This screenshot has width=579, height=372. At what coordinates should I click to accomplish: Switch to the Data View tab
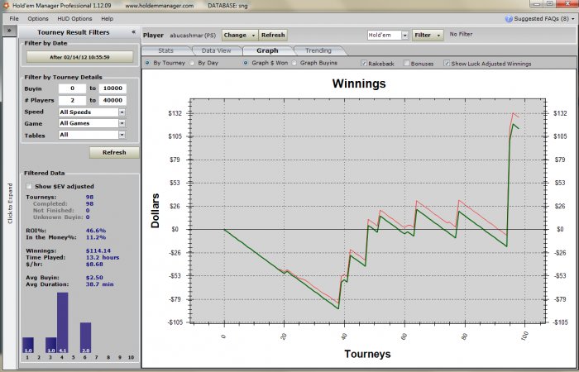[217, 50]
